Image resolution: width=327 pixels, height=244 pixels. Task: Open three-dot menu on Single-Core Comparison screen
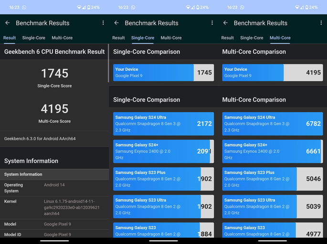[212, 23]
